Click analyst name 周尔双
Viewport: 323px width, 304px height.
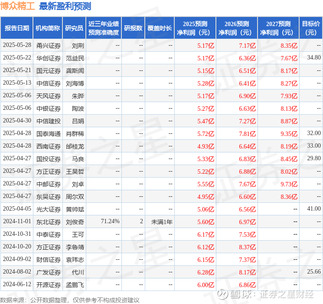point(75,197)
